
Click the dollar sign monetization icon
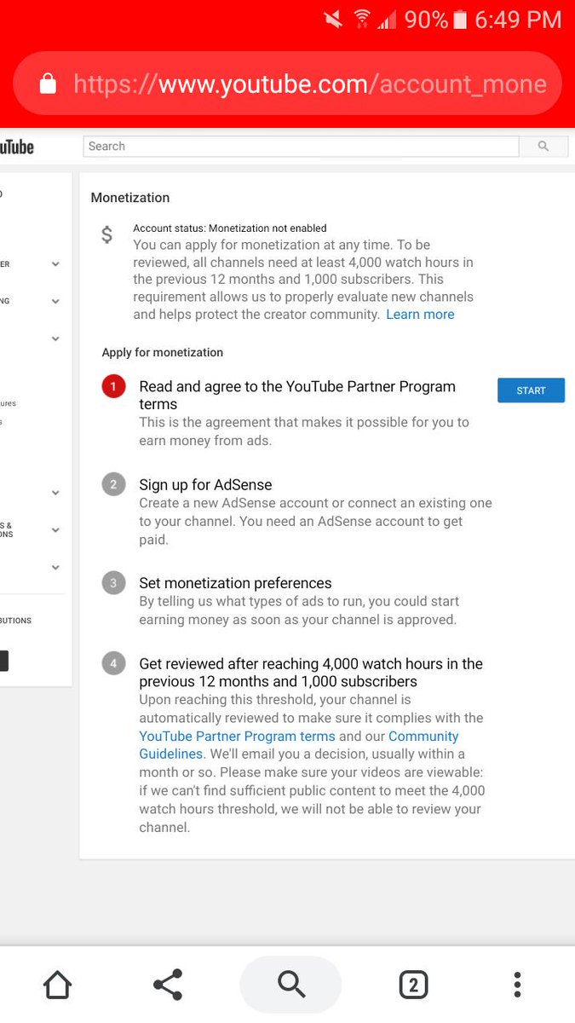tap(106, 234)
